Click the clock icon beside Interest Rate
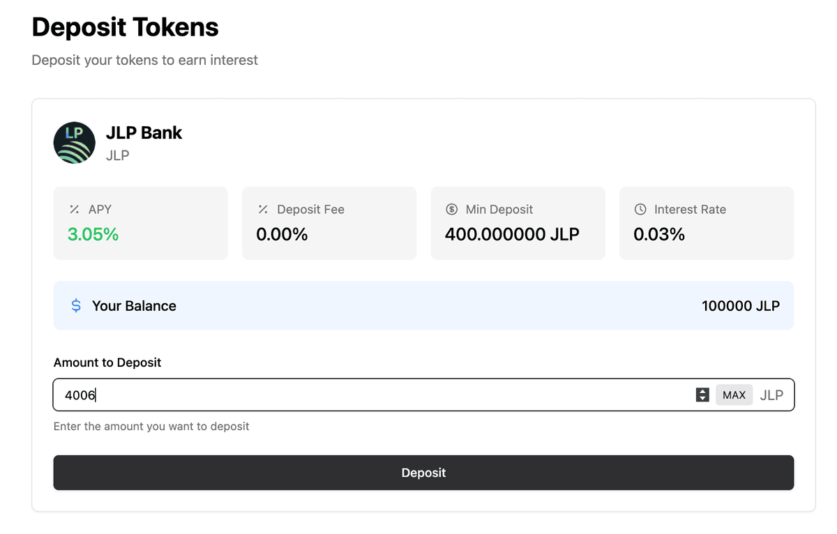 pyautogui.click(x=640, y=209)
